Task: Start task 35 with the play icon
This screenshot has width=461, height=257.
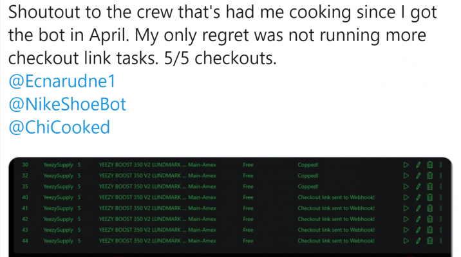Action: click(x=406, y=187)
